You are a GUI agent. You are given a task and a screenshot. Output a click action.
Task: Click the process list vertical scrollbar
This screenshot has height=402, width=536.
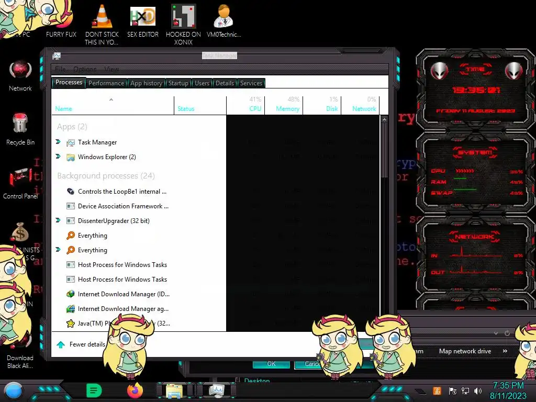coord(384,150)
